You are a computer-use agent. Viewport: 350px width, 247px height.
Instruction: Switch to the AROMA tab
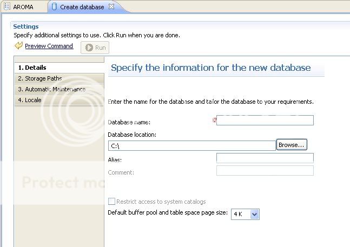[23, 7]
